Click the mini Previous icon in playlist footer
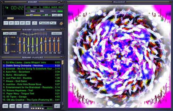 coord(32,108)
